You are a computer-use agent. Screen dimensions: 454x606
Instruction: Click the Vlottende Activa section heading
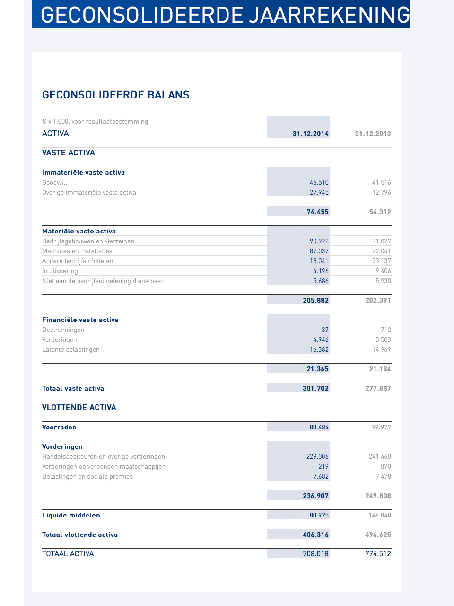click(x=79, y=407)
